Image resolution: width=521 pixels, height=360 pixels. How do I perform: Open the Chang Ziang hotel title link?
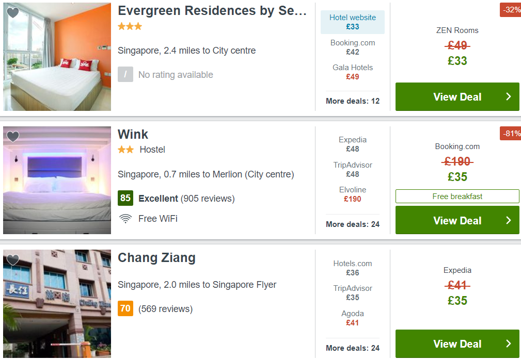156,258
